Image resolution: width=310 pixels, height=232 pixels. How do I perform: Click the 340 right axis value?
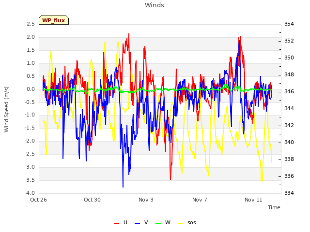(289, 143)
